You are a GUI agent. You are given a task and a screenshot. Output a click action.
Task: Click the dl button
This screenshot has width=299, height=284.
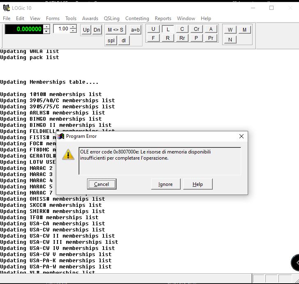coord(124,40)
